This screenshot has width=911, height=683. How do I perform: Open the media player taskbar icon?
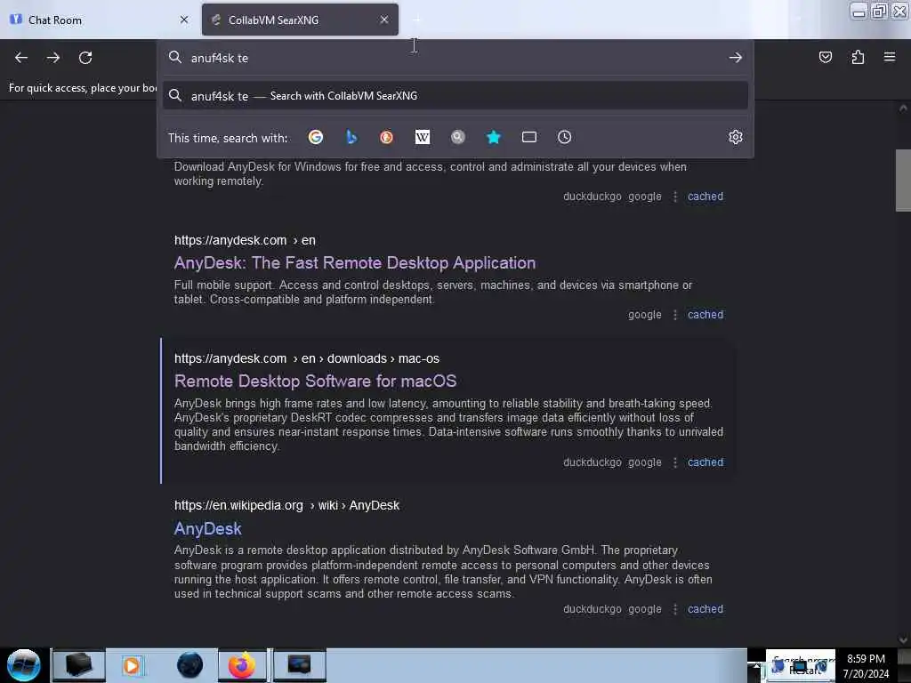click(x=132, y=665)
